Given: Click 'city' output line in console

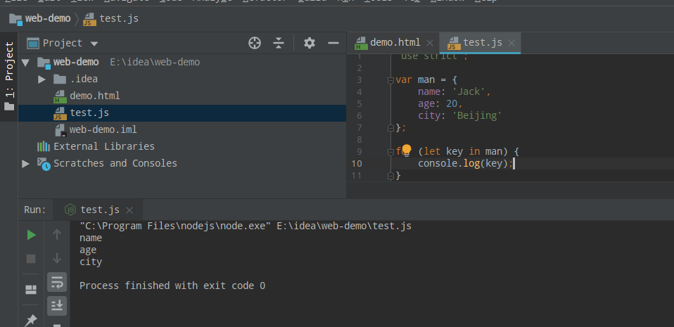Looking at the screenshot, I should point(91,262).
